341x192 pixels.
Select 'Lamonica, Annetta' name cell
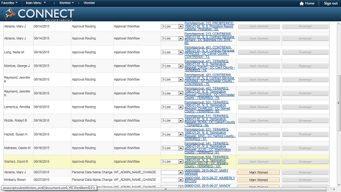coord(17,107)
